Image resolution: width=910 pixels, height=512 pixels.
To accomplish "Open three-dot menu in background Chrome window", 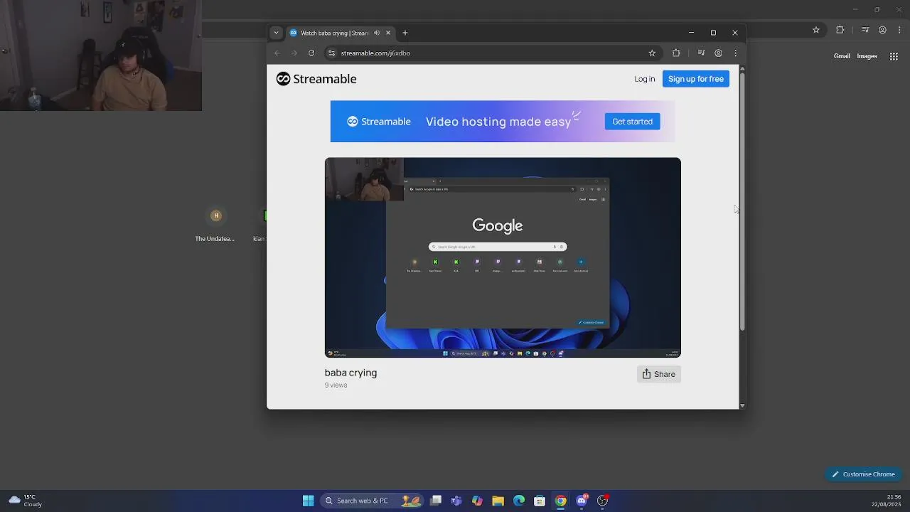I will click(900, 30).
